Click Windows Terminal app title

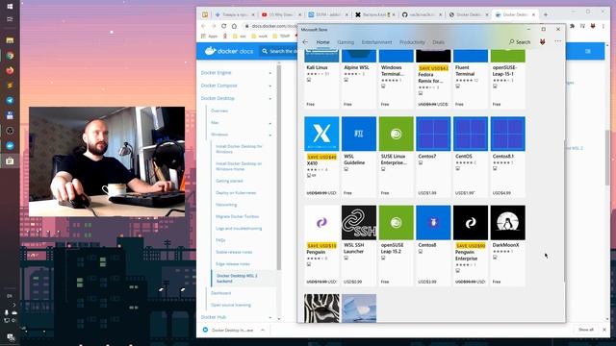392,70
